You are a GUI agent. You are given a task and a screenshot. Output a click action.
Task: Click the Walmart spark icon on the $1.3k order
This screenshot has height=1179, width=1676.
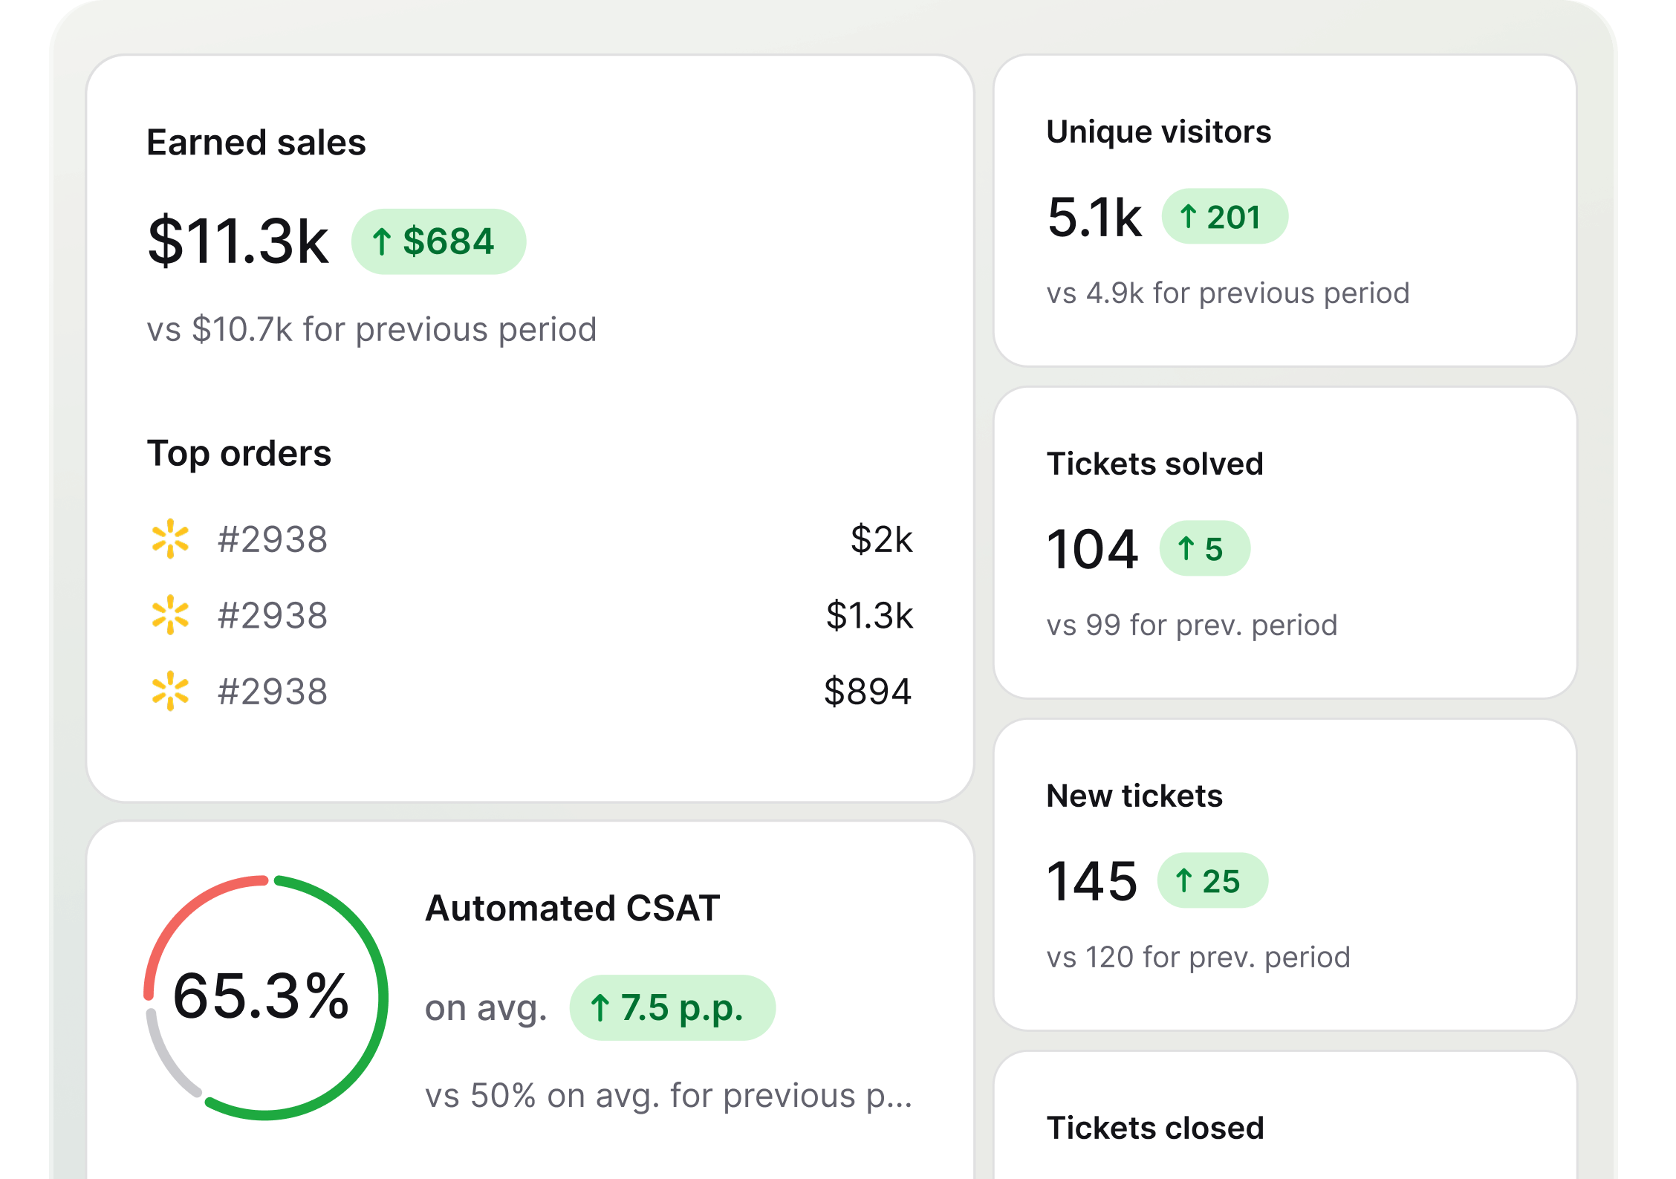tap(170, 615)
